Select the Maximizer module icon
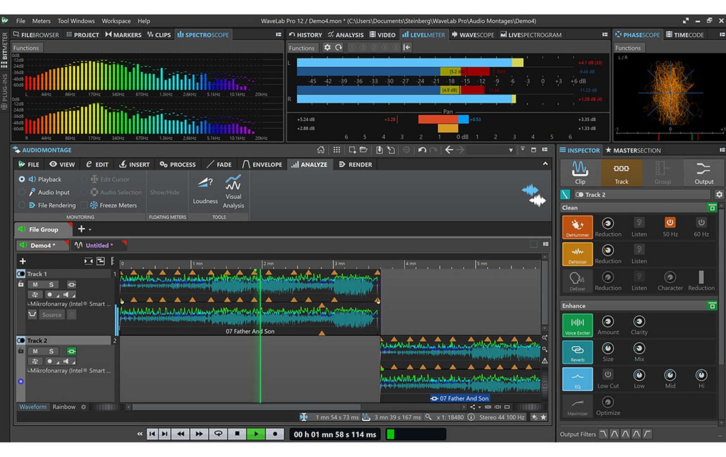Screen dimensions: 726x457 coord(577,405)
